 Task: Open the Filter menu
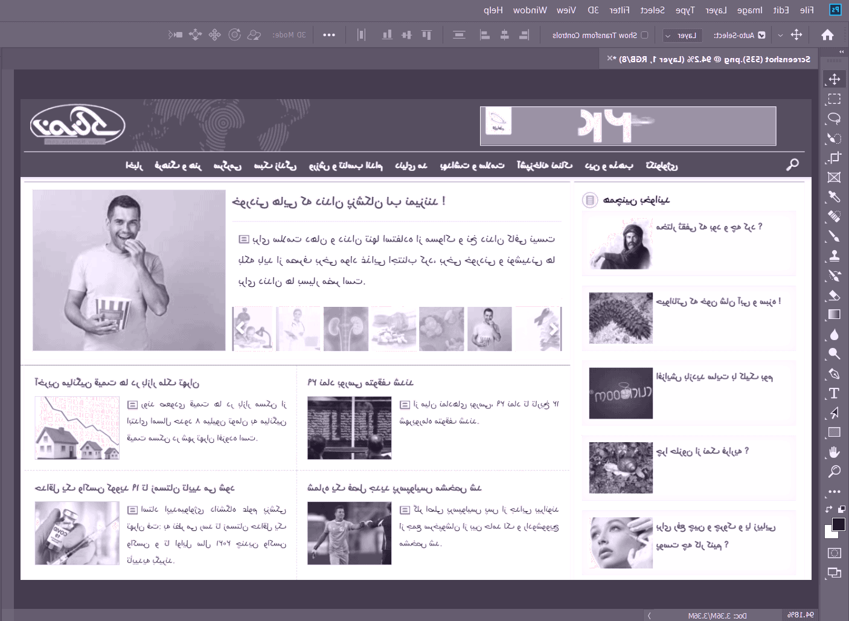pyautogui.click(x=620, y=10)
